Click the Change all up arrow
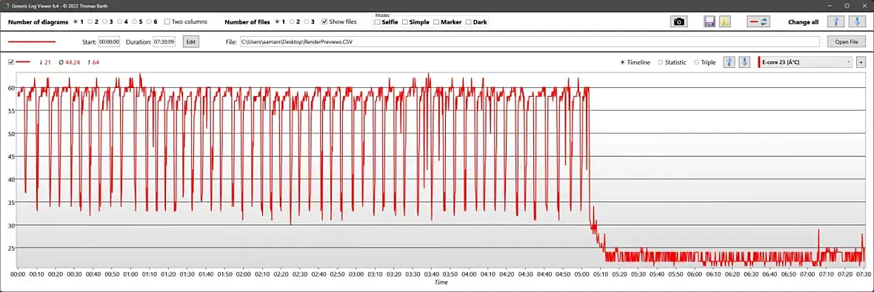The width and height of the screenshot is (874, 292). 835,21
